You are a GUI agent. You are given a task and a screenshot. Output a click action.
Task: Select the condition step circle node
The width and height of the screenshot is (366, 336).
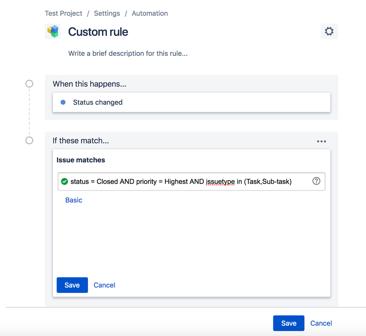[29, 140]
